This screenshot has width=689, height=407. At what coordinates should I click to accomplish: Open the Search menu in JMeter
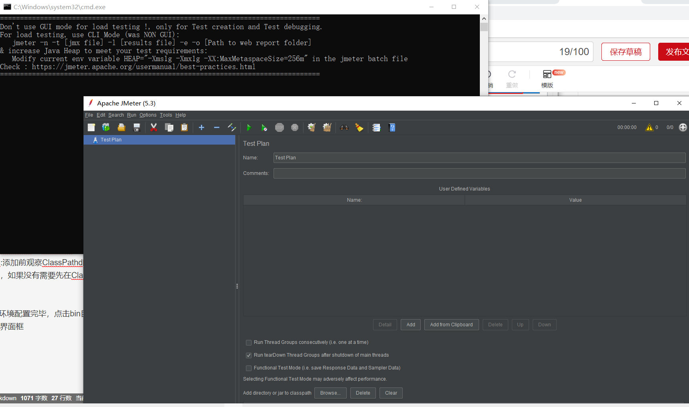tap(116, 115)
